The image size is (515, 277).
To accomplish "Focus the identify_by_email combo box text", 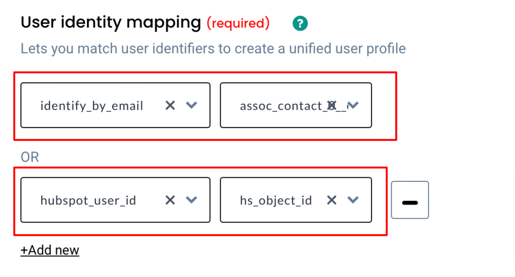I will tap(92, 106).
